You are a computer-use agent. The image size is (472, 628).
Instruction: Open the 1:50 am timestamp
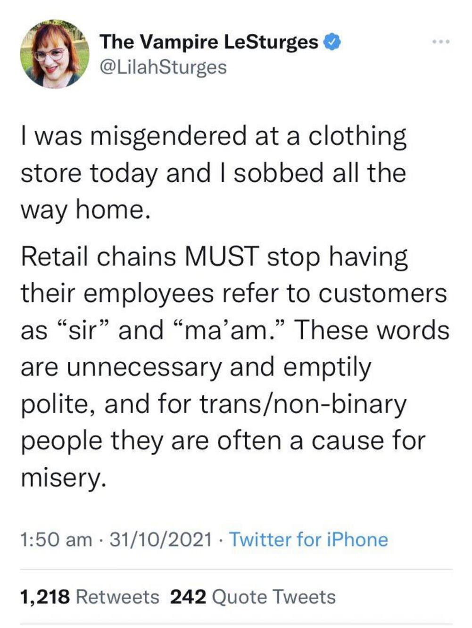tap(56, 539)
